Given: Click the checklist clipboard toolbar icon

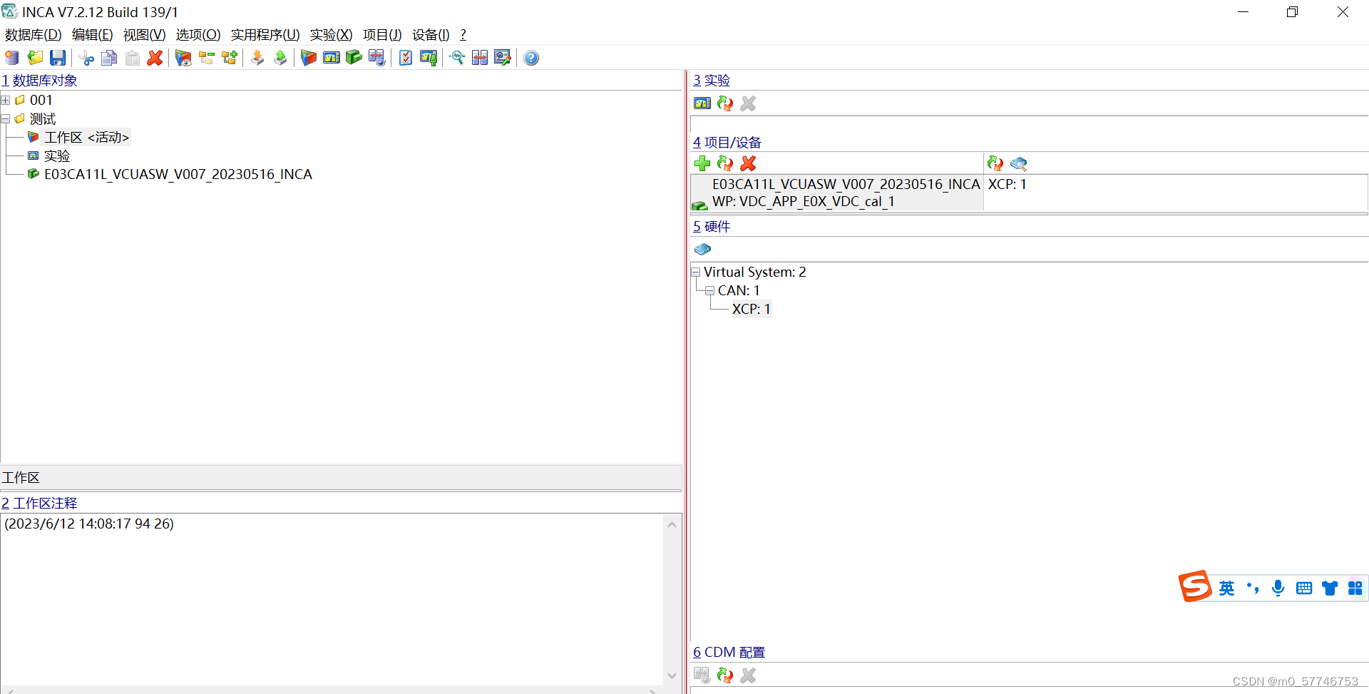Looking at the screenshot, I should click(406, 58).
